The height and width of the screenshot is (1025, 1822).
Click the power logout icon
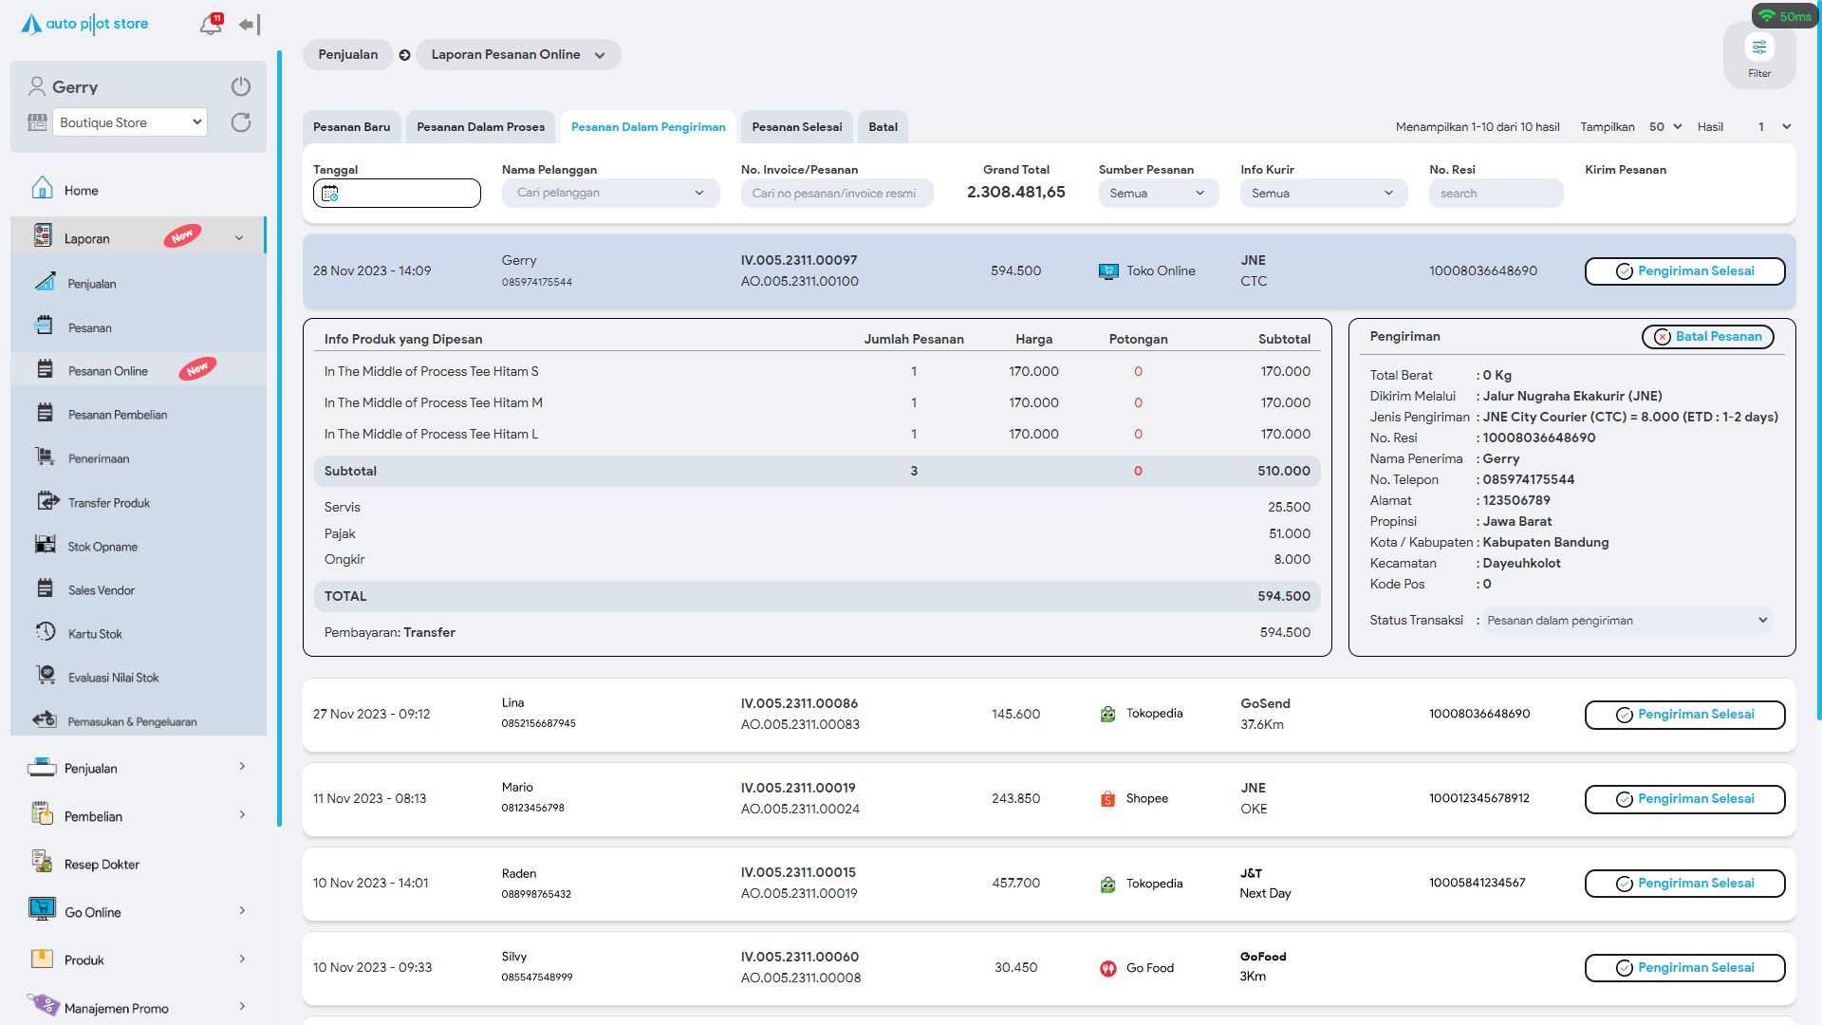[x=241, y=86]
